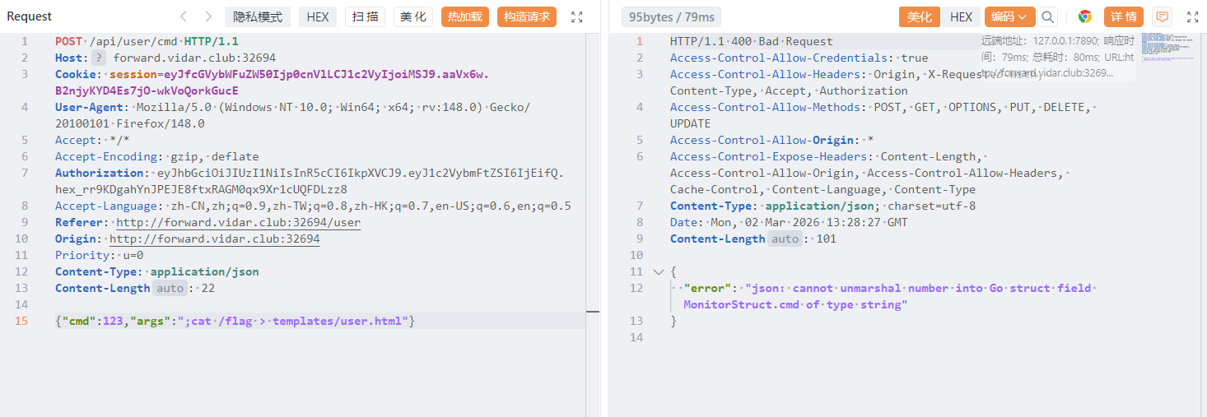Click the response code minimap thumbnail

click(1167, 48)
